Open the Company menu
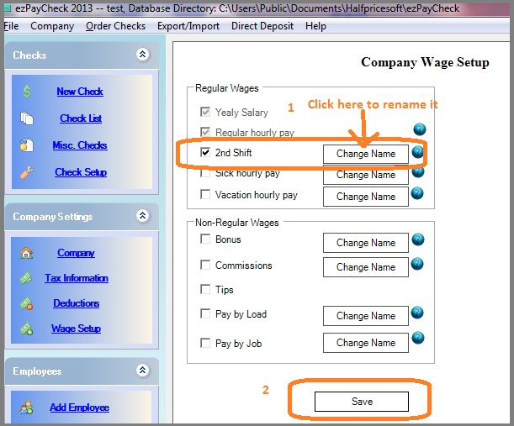The width and height of the screenshot is (514, 426). [x=52, y=26]
